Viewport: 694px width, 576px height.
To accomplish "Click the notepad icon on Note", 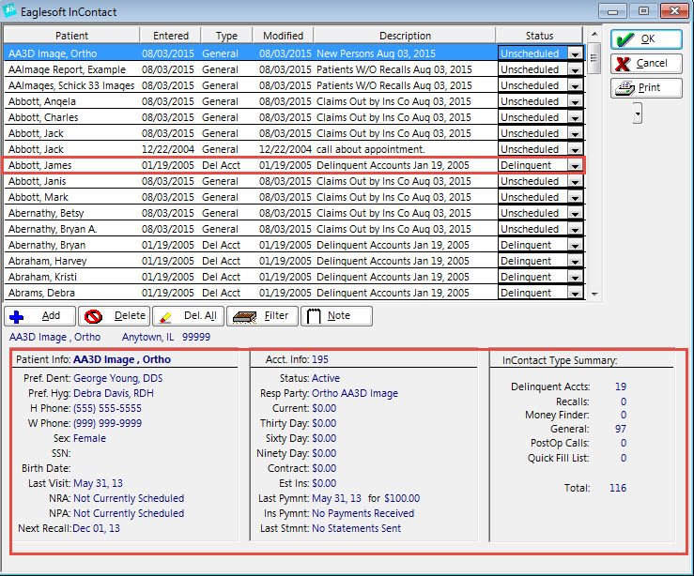I will pyautogui.click(x=314, y=316).
